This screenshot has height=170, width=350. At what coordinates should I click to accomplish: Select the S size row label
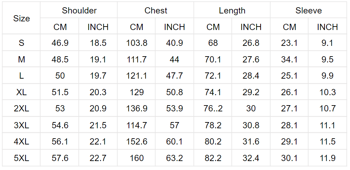[x=21, y=42]
